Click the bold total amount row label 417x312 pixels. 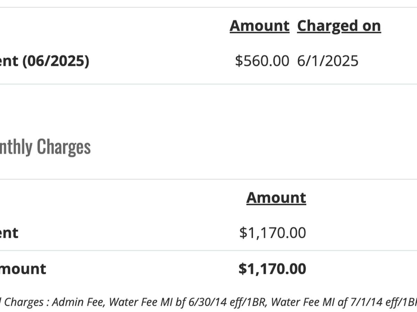tap(23, 269)
